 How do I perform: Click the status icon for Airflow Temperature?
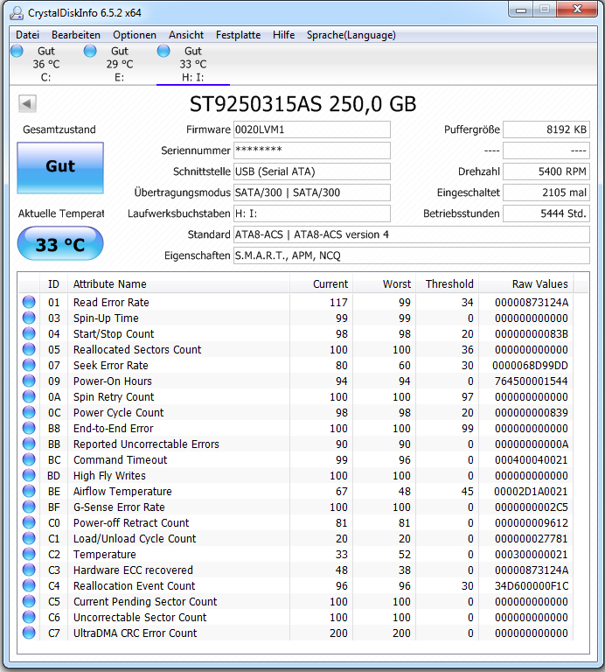(x=29, y=491)
